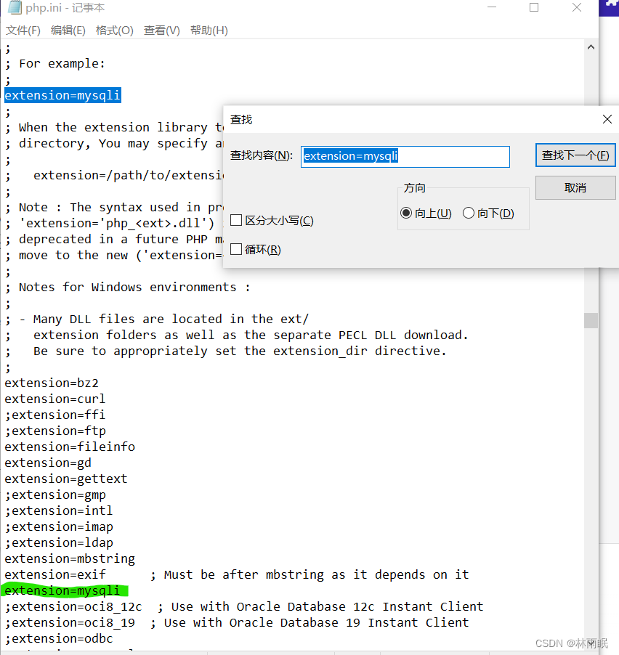Click the 查找下一个(F) button
Viewport: 619px width, 655px height.
(575, 155)
